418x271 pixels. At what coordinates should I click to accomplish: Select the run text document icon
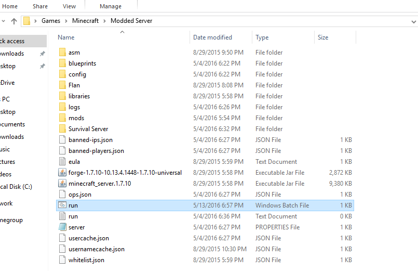pyautogui.click(x=62, y=216)
